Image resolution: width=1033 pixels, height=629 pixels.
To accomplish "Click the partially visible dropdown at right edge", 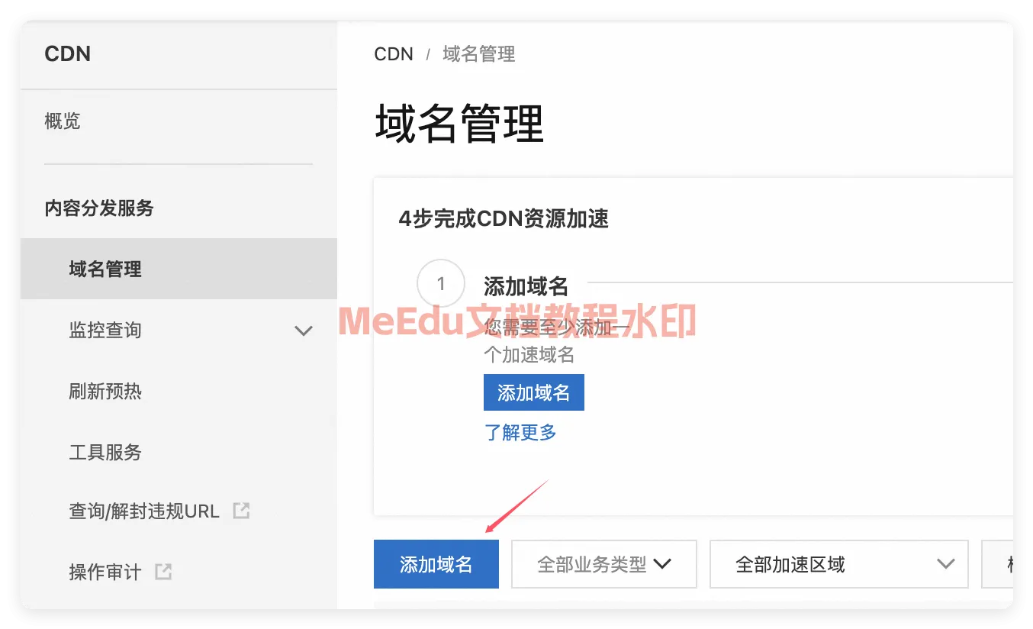I will [x=997, y=564].
